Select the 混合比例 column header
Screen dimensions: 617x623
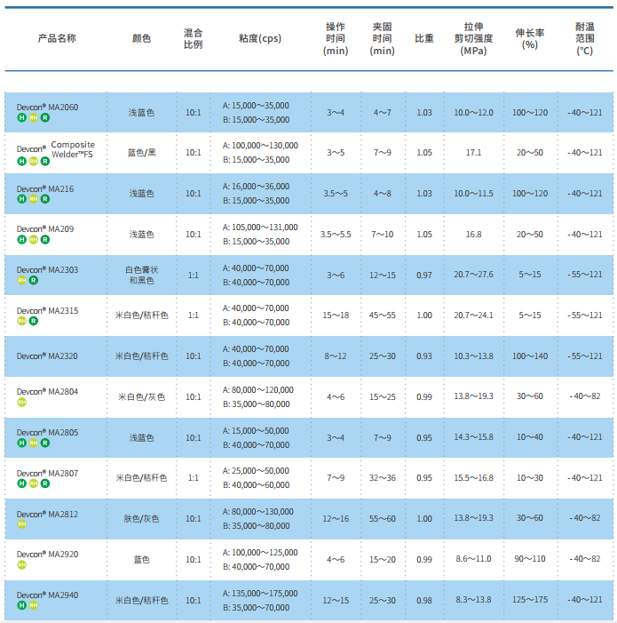click(194, 38)
